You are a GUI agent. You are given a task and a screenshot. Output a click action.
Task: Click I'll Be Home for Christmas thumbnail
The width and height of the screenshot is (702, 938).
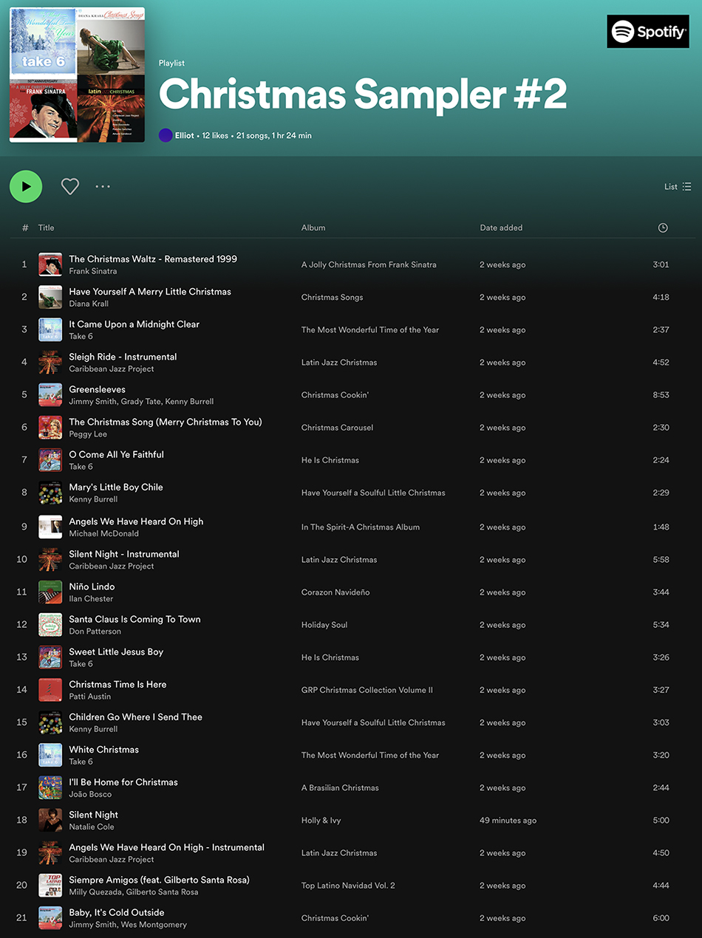pos(50,787)
